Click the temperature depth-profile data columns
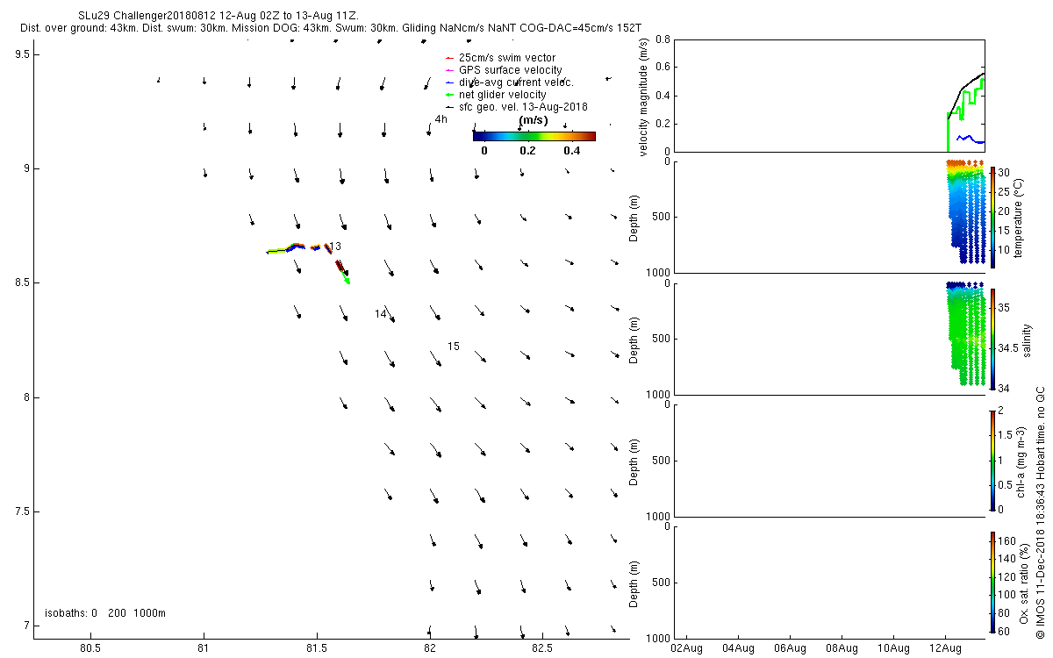Screen dimensions: 1053x658 965,211
